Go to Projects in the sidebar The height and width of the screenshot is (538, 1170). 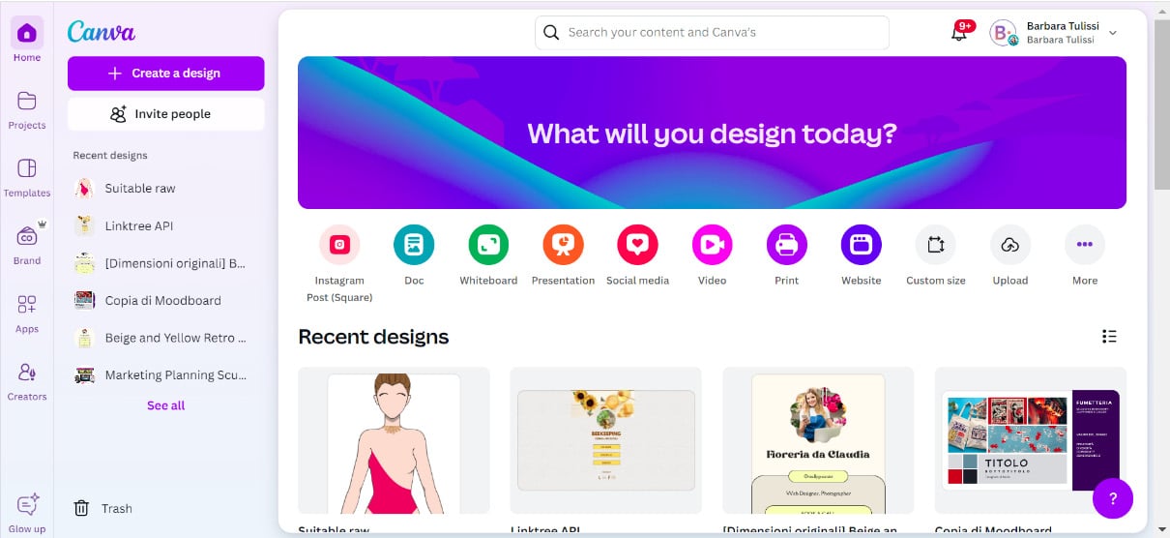(x=27, y=110)
